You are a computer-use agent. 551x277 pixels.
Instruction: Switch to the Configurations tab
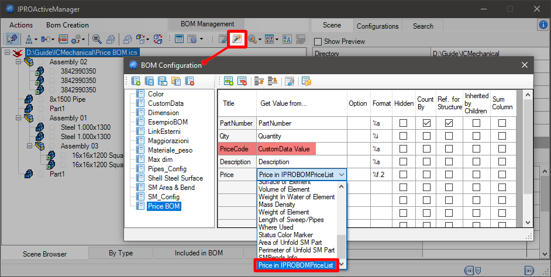click(377, 26)
